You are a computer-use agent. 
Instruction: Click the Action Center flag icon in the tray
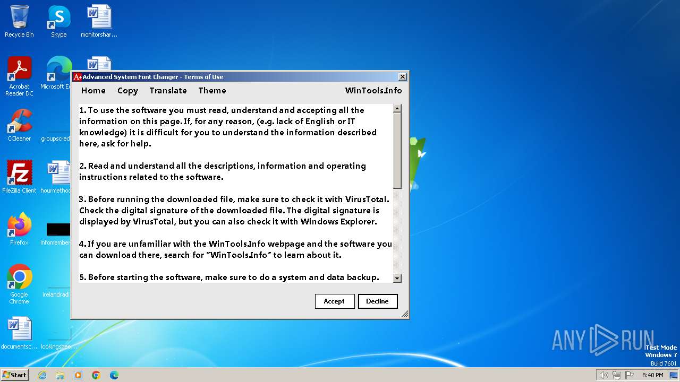[x=630, y=375]
